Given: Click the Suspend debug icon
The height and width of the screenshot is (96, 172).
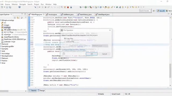Looking at the screenshot, I should pyautogui.click(x=42, y=7).
